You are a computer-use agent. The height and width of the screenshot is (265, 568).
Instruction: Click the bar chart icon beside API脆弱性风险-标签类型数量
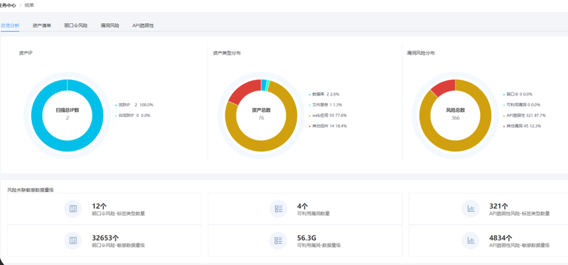[471, 209]
